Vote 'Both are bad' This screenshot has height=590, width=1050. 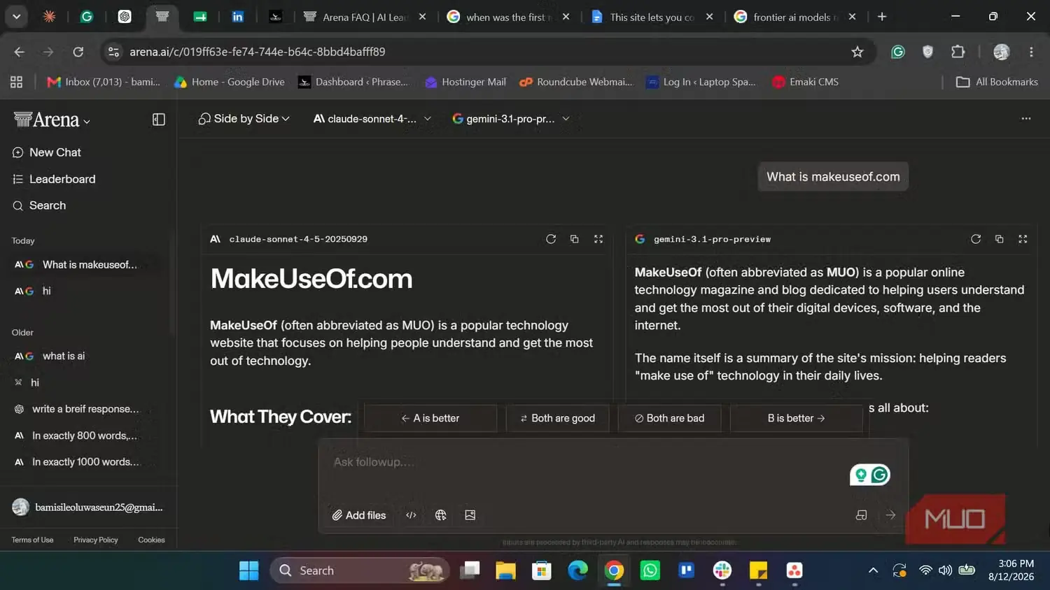[670, 418]
